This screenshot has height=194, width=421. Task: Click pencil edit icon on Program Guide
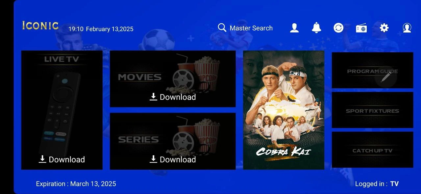(x=386, y=77)
